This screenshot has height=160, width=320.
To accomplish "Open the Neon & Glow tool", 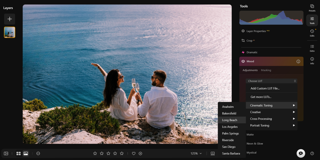I will coord(255,143).
